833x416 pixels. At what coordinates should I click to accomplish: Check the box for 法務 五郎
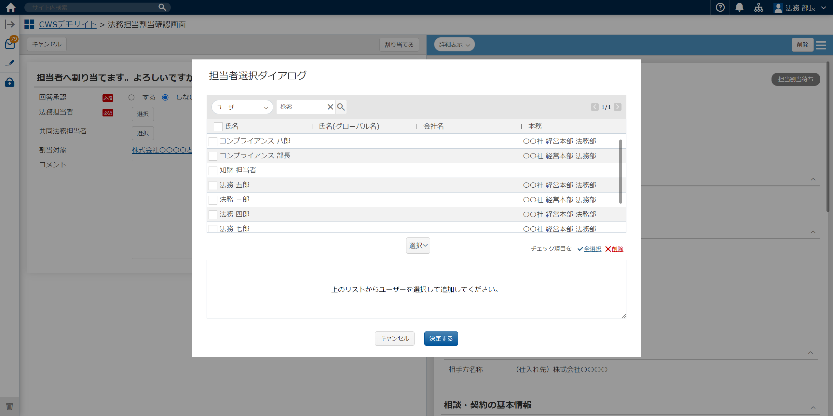[213, 185]
